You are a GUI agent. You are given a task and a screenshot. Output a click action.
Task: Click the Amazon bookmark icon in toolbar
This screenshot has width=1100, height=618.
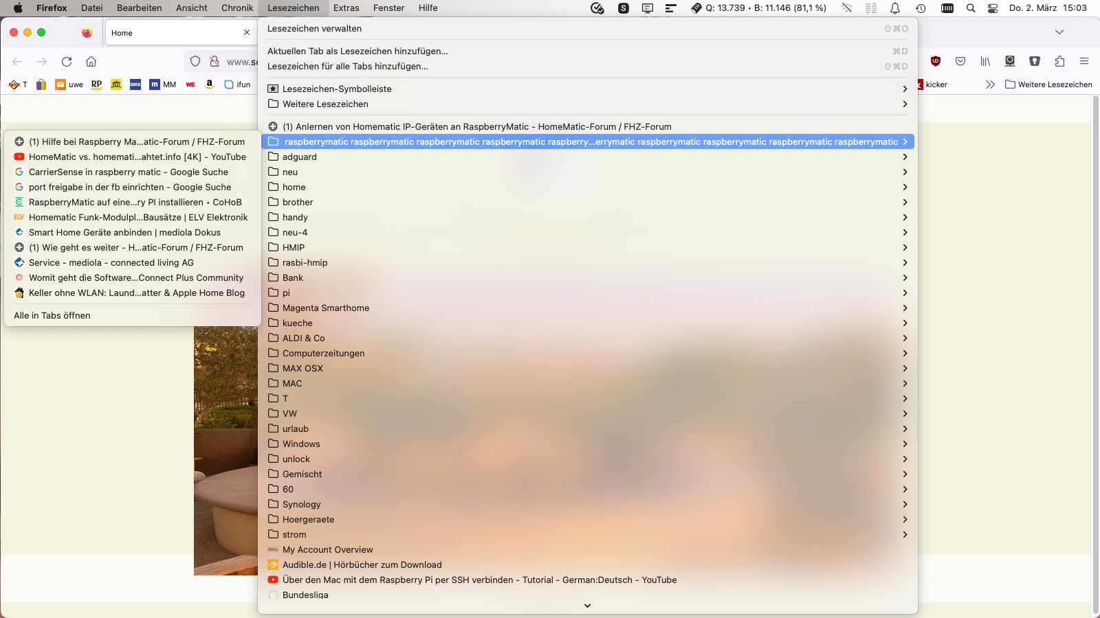[210, 84]
